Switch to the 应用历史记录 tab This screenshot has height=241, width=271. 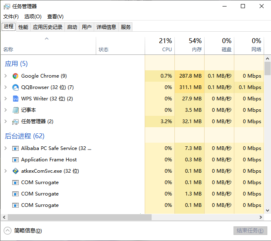tap(48, 27)
